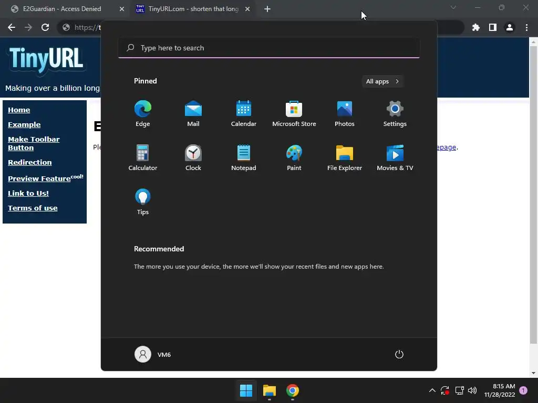Screen dimensions: 538x403
Task: Open the Link to Us! link
Action: pos(28,193)
